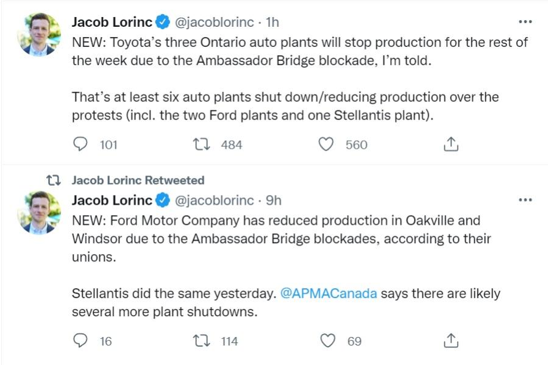548x365 pixels.
Task: Click Jacob Lorinc Retweeted label
Action: pyautogui.click(x=138, y=180)
